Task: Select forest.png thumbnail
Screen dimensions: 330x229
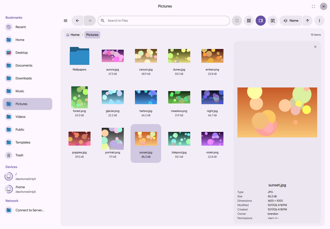Action: [x=79, y=97]
